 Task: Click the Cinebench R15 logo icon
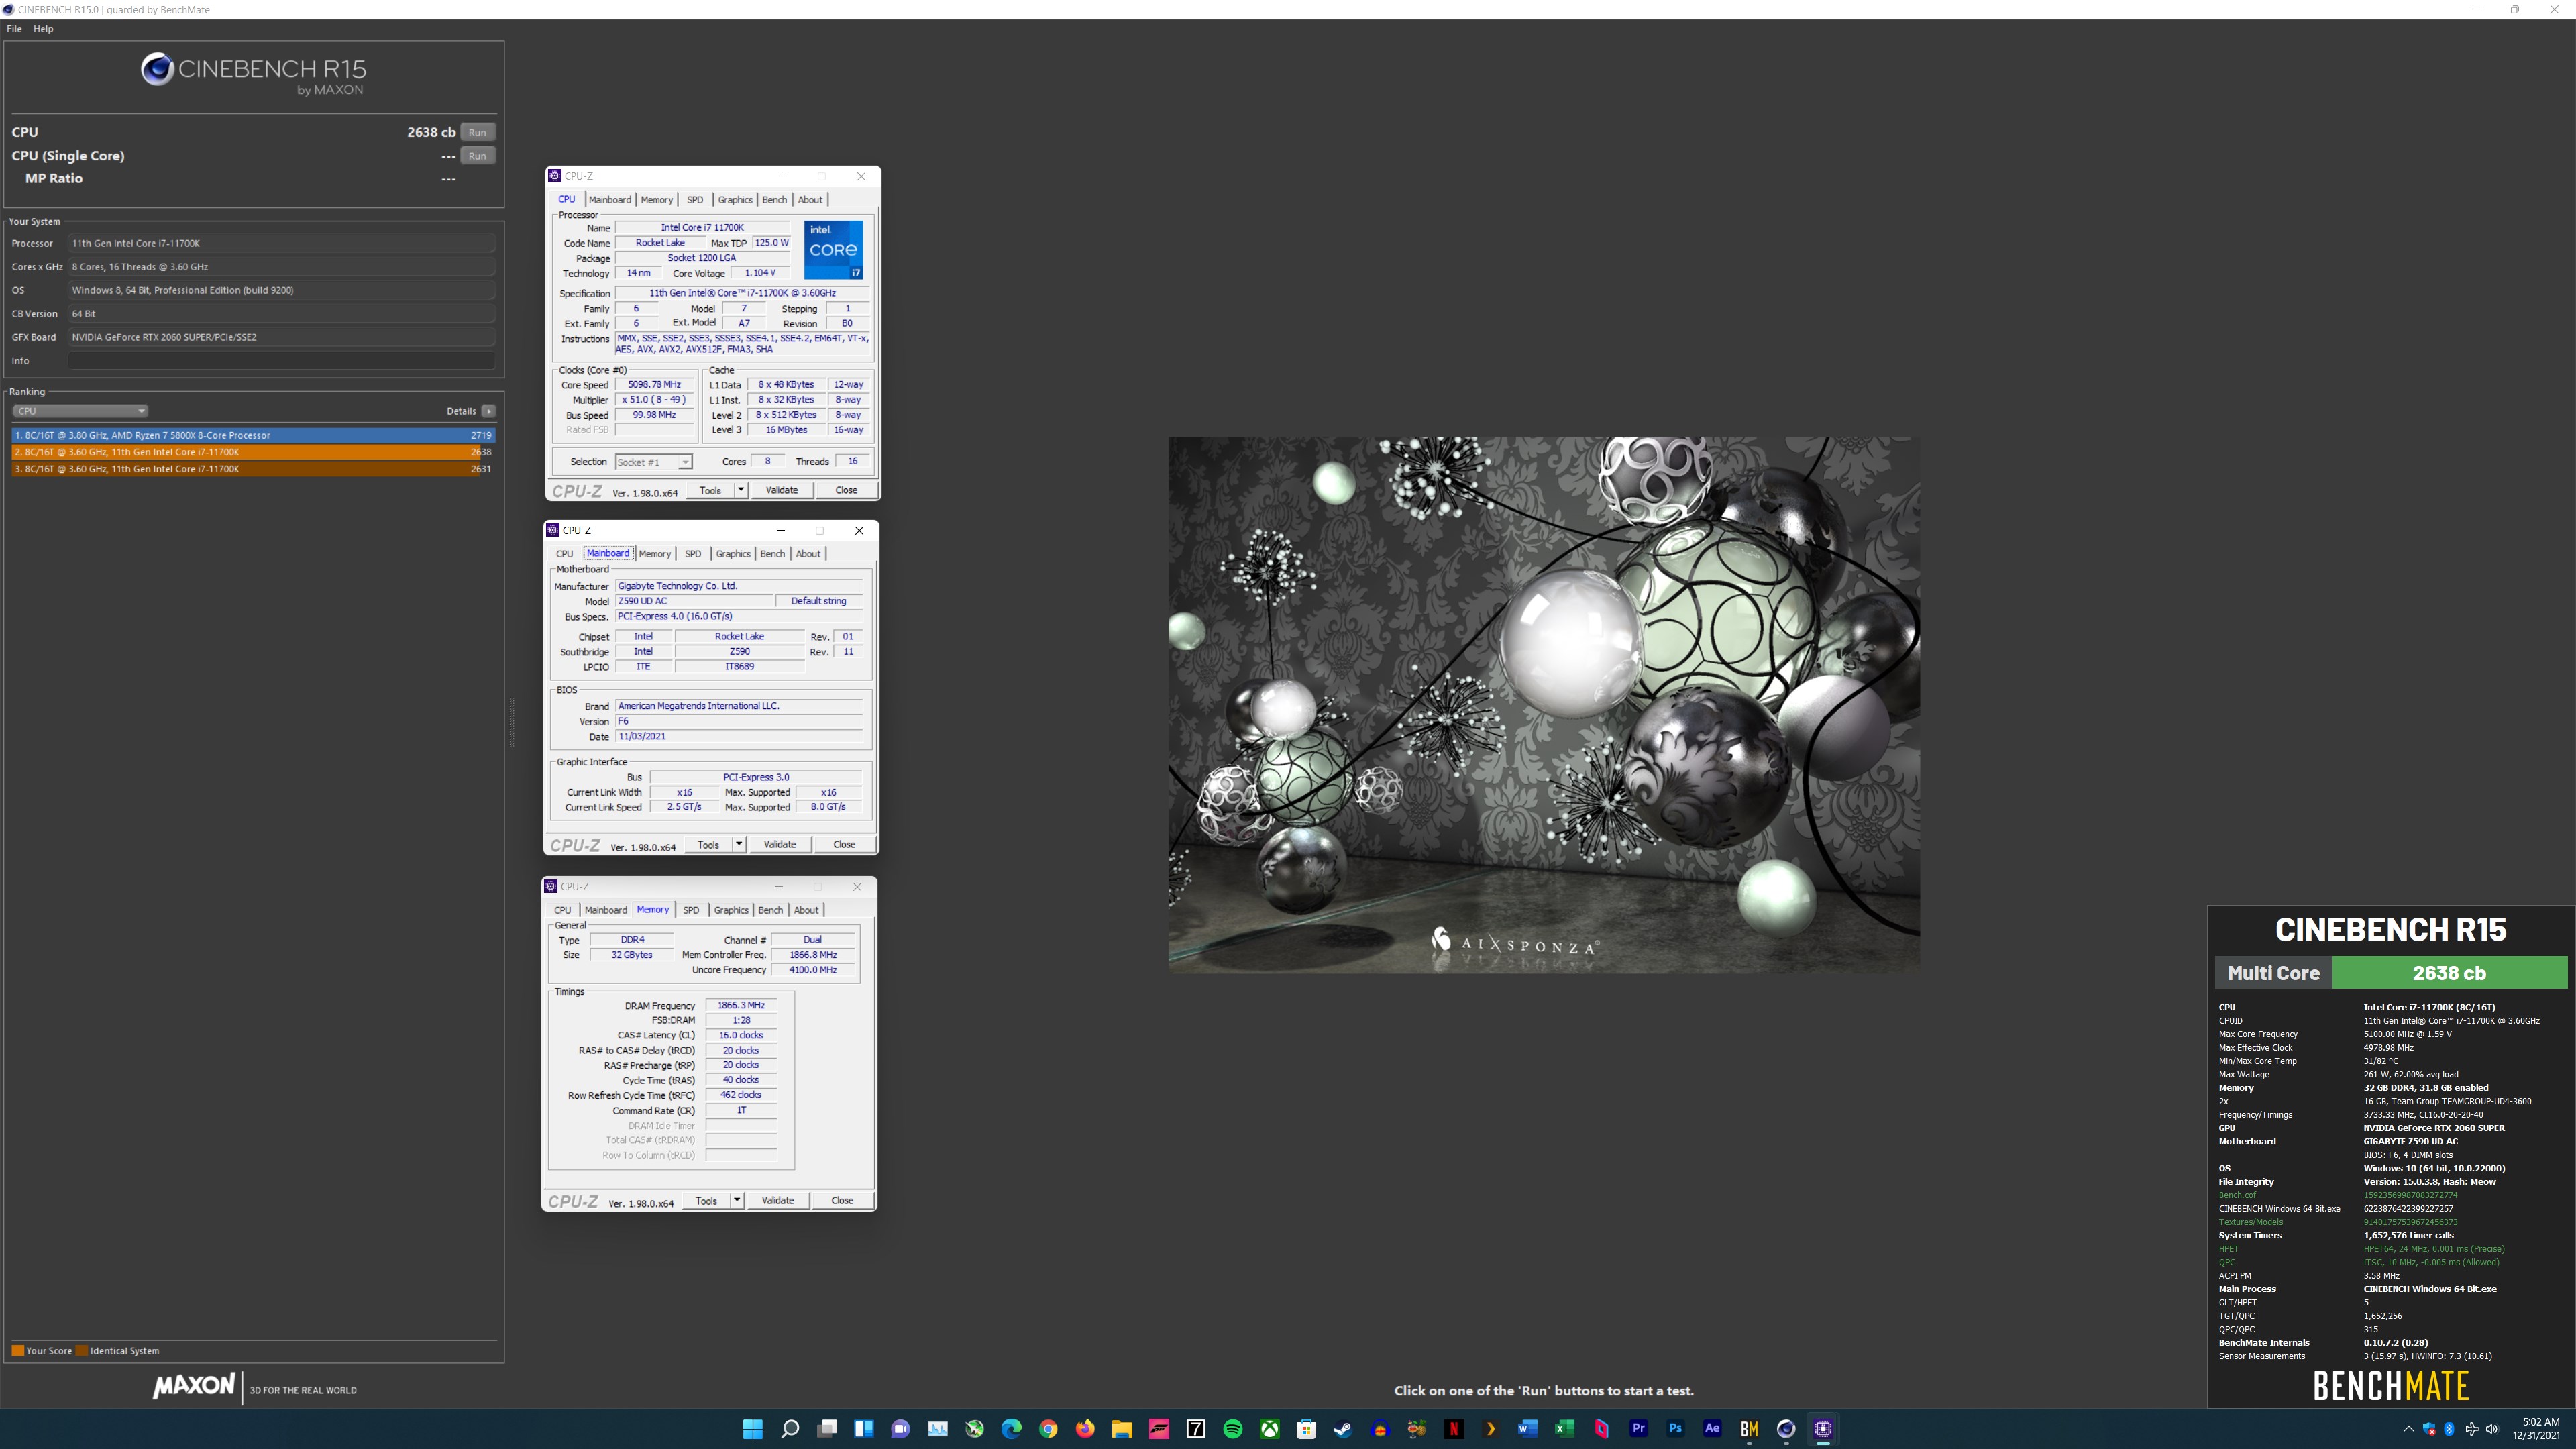pos(157,69)
